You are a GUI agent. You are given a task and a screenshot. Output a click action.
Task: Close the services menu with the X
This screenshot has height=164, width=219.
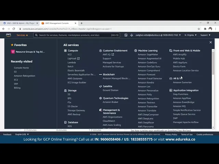point(211,42)
